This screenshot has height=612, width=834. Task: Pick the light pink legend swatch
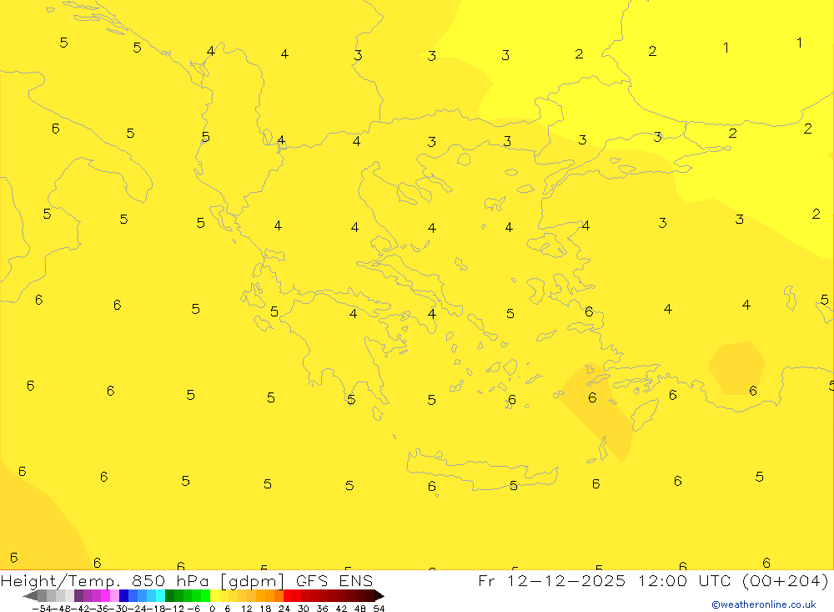[114, 596]
